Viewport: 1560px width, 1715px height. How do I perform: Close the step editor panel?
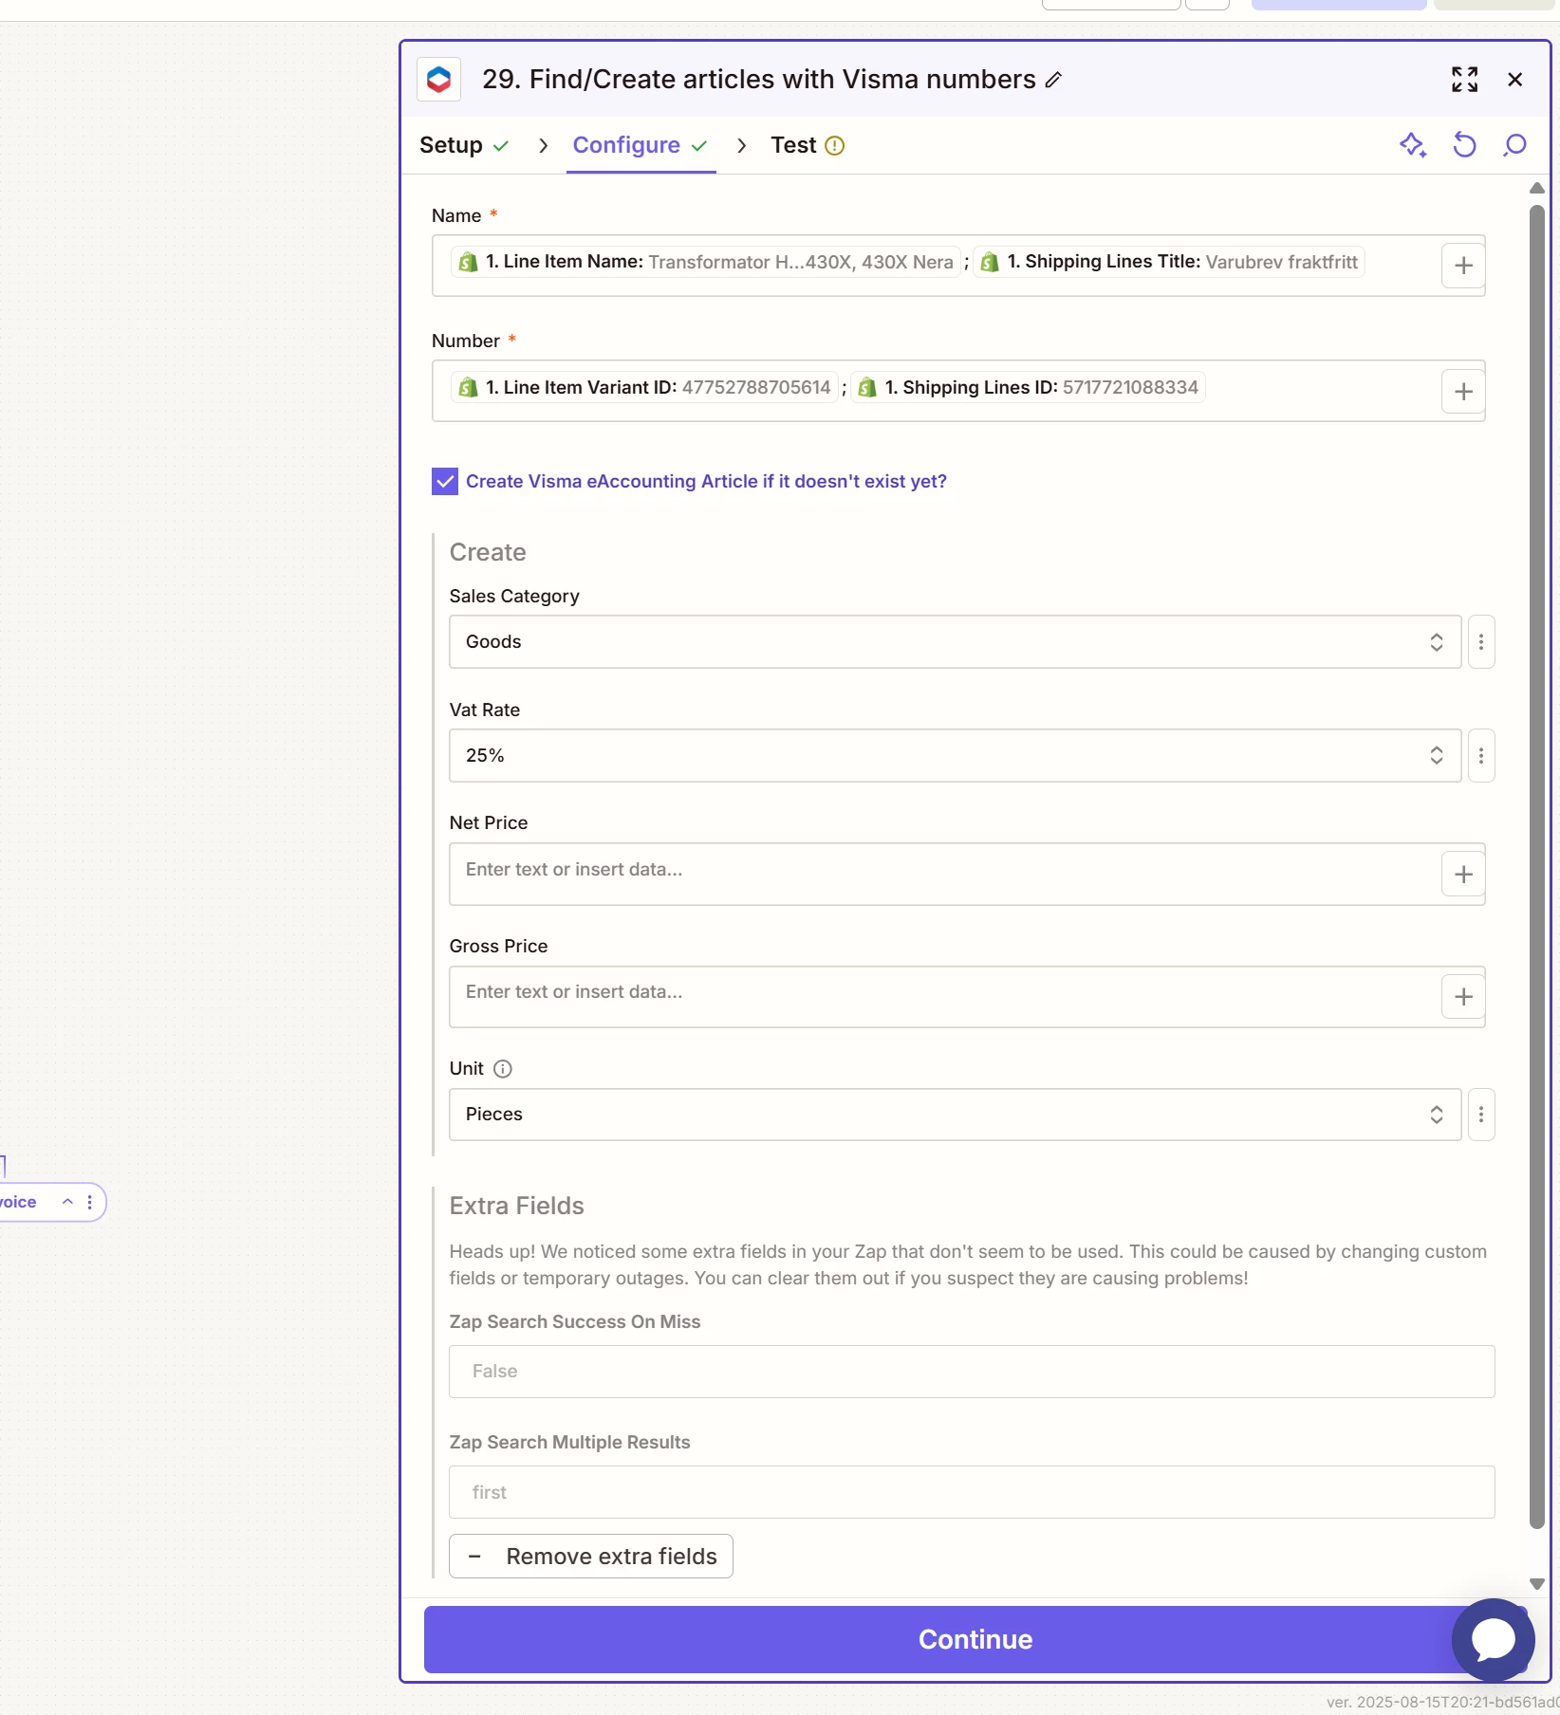tap(1515, 80)
